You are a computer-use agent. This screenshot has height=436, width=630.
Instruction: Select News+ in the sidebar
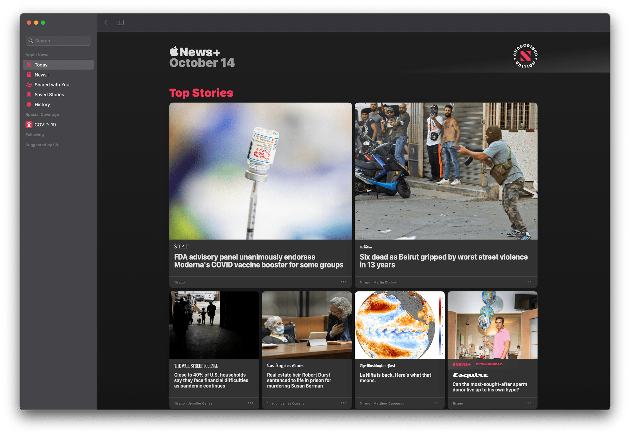[x=58, y=75]
